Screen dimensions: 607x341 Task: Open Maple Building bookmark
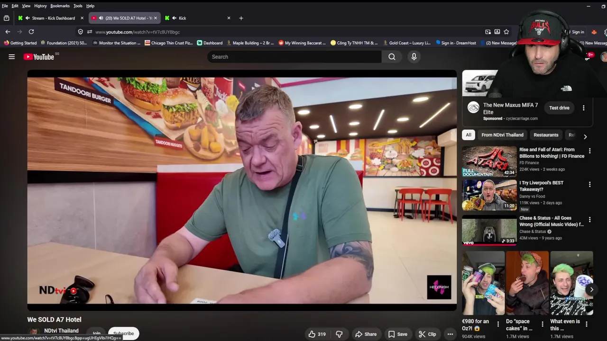point(250,43)
